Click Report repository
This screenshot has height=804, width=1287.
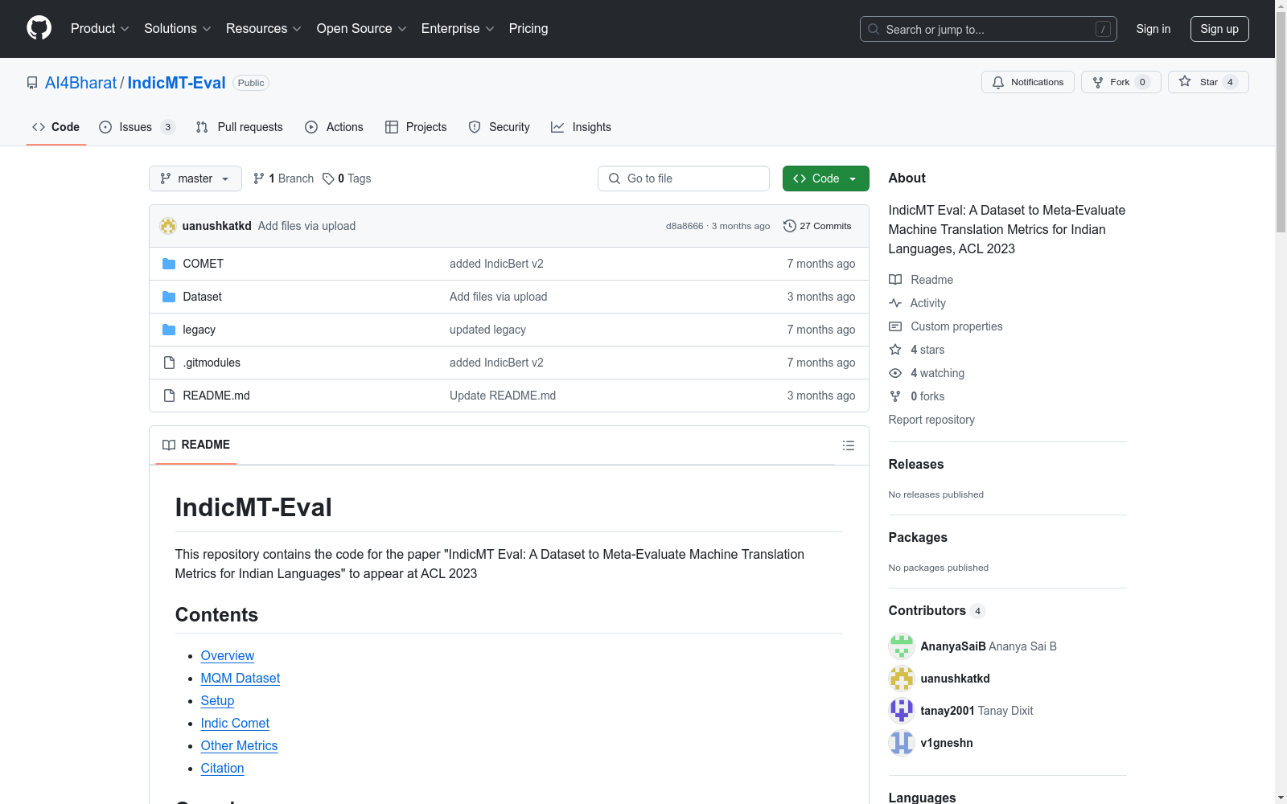(931, 420)
